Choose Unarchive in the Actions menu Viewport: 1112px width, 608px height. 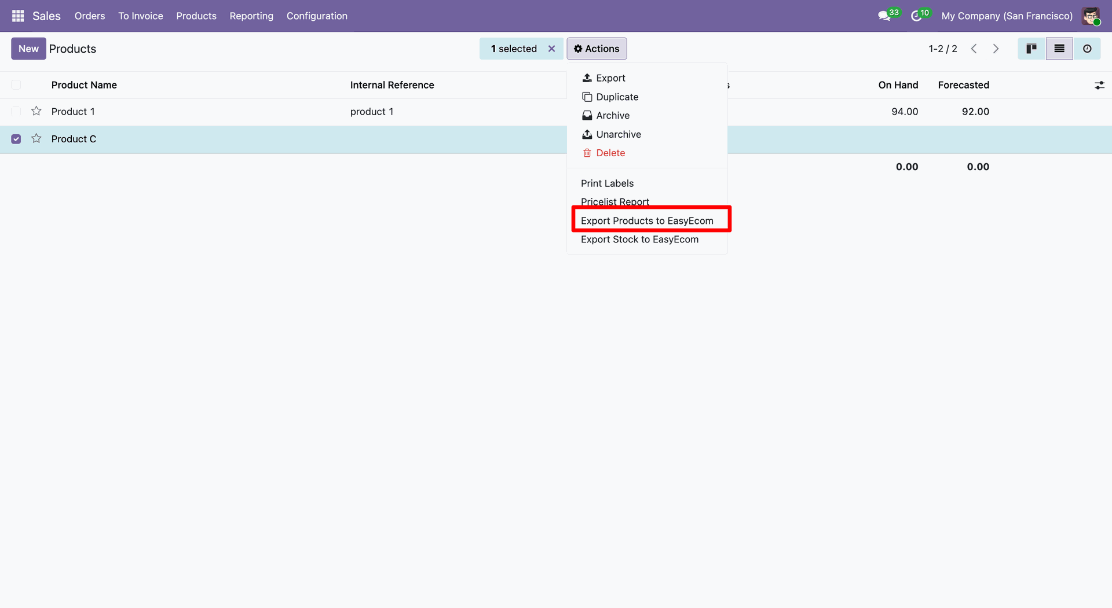tap(647, 134)
